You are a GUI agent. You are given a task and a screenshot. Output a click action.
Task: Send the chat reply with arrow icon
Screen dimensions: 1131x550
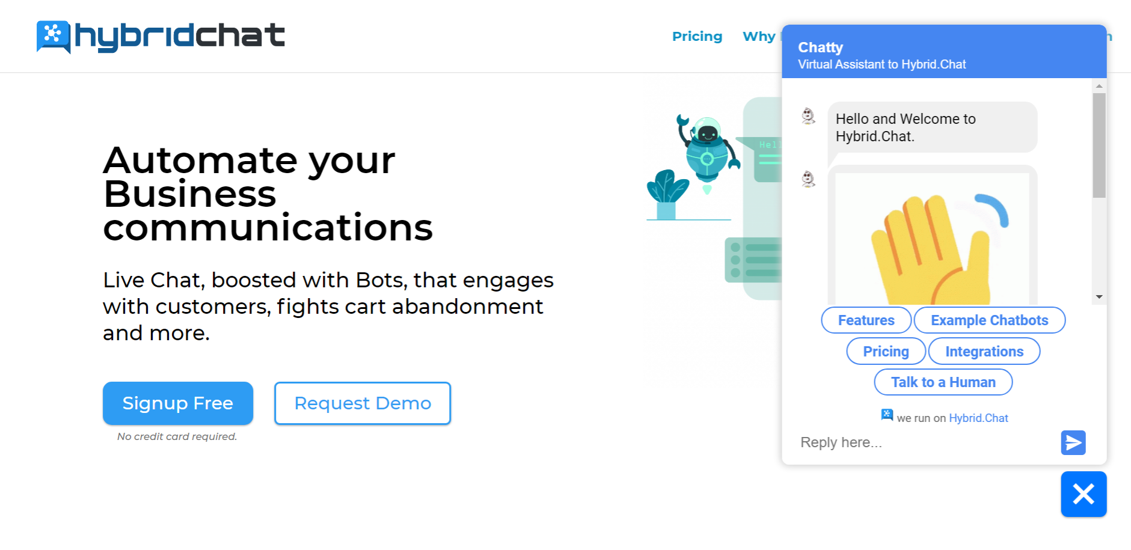tap(1073, 443)
